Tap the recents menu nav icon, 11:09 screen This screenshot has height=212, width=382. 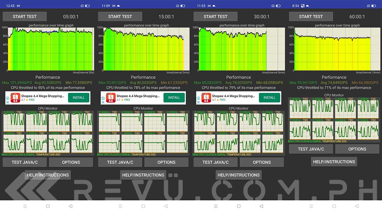point(120,206)
